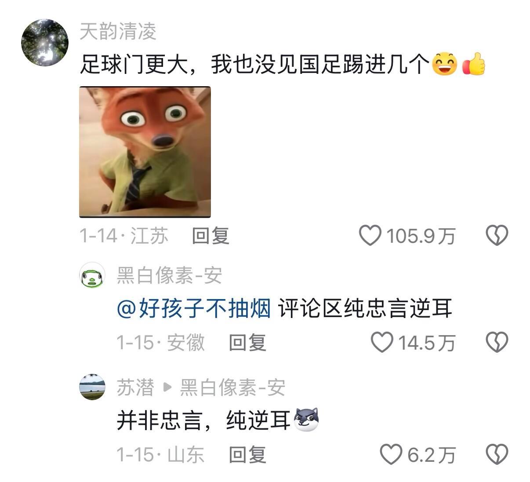530x482 pixels.
Task: Open username 天韵清凌
Action: pos(118,32)
